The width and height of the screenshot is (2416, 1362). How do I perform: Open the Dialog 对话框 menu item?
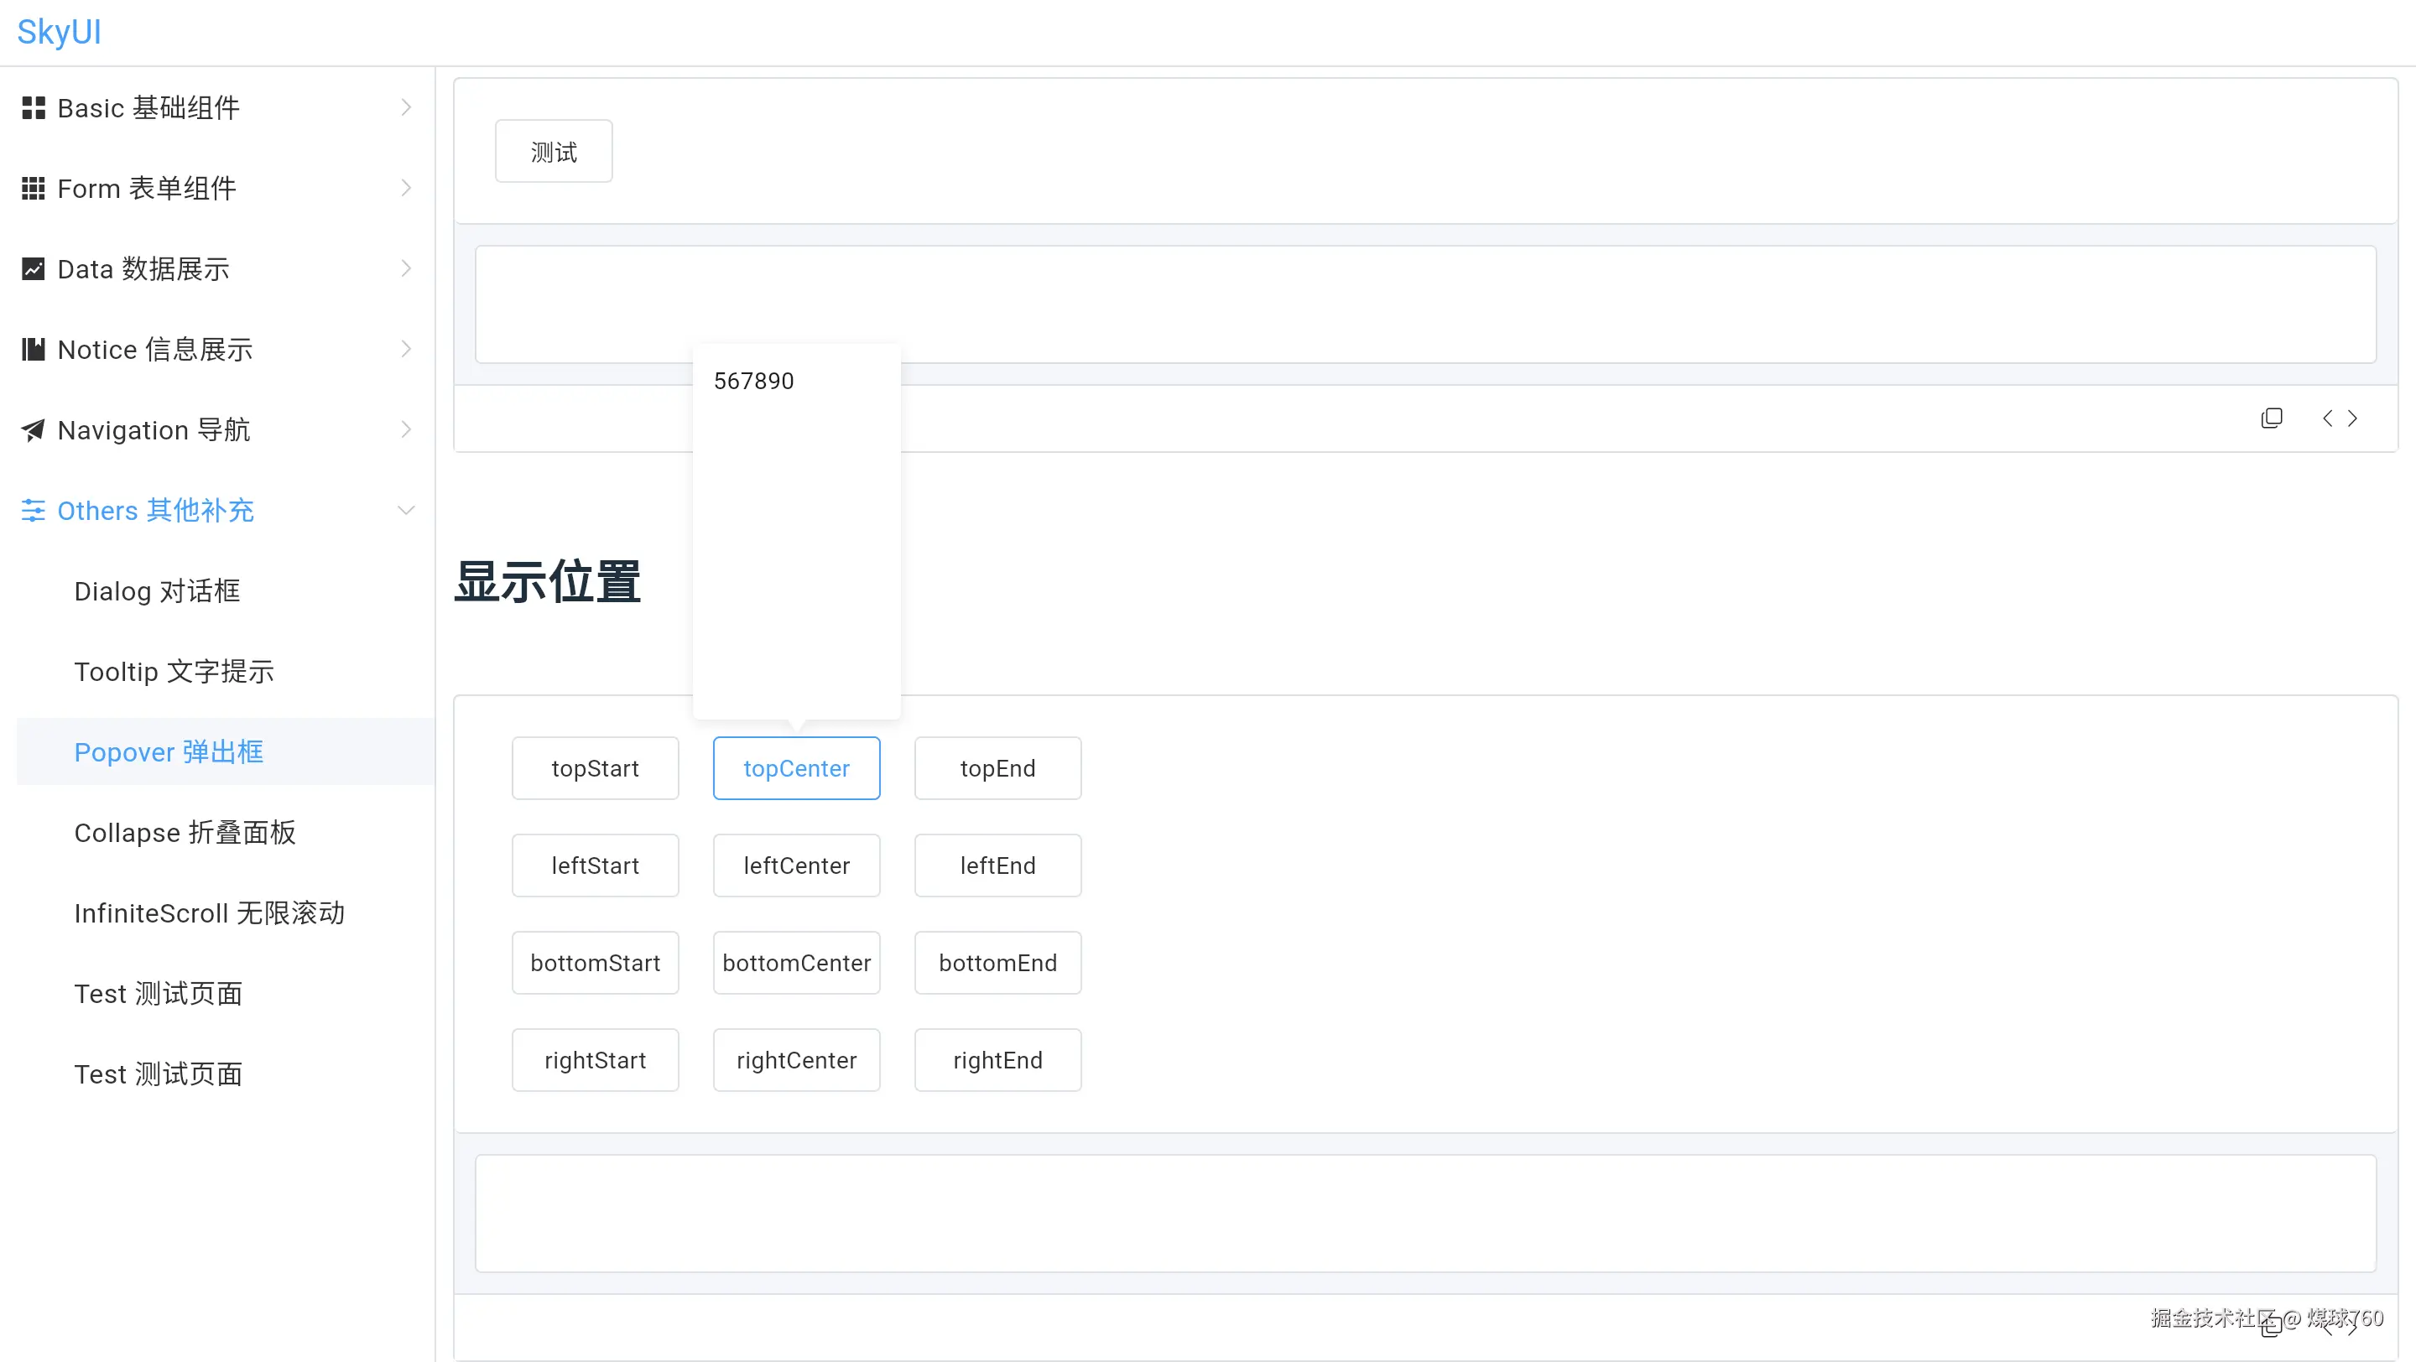click(x=157, y=591)
